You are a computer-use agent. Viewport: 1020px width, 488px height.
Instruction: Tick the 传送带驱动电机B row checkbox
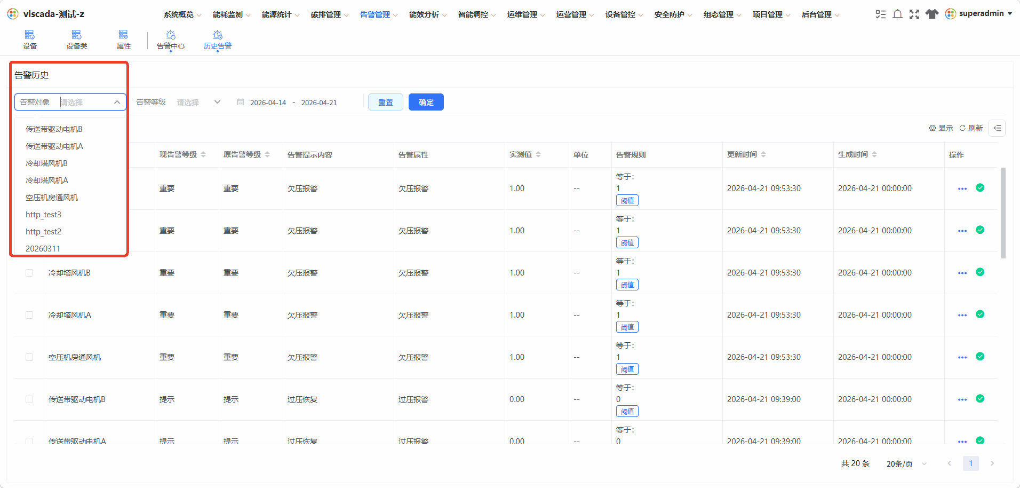coord(29,399)
